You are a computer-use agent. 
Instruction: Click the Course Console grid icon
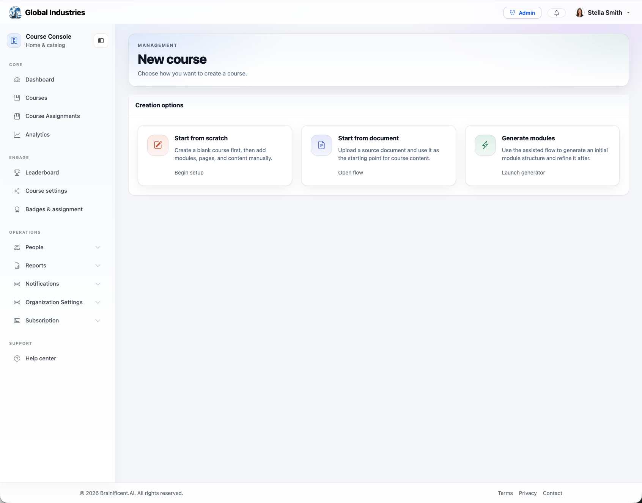click(x=14, y=41)
